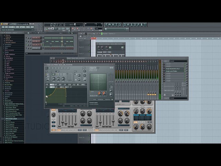221x166 pixels.
Task: Switch to the FUNC tab in Channel settings
Action: [x=109, y=52]
